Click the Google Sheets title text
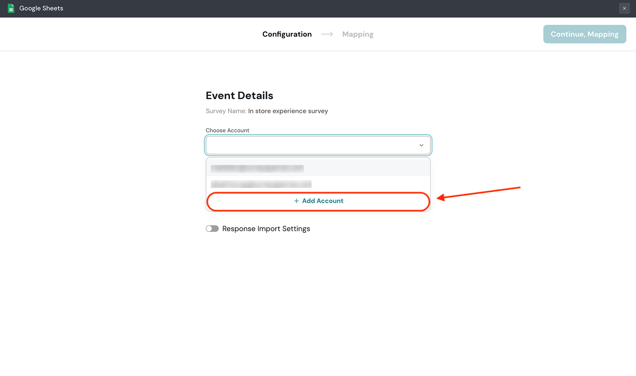The image size is (636, 376). coord(41,8)
